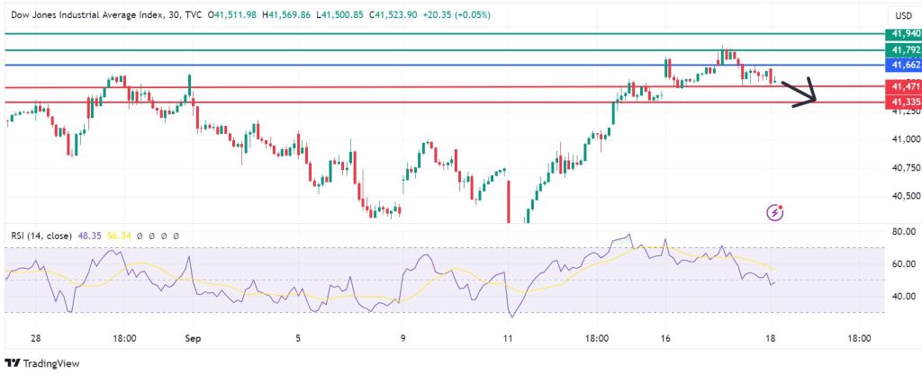Click the 80.00 RSI scale label
Screen dimensions: 922x374
[903, 232]
